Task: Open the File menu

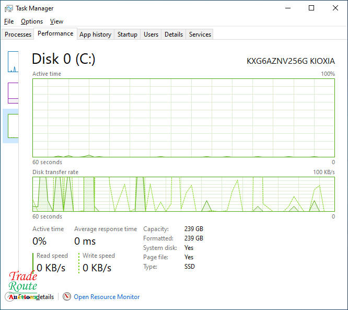Action: [x=9, y=21]
